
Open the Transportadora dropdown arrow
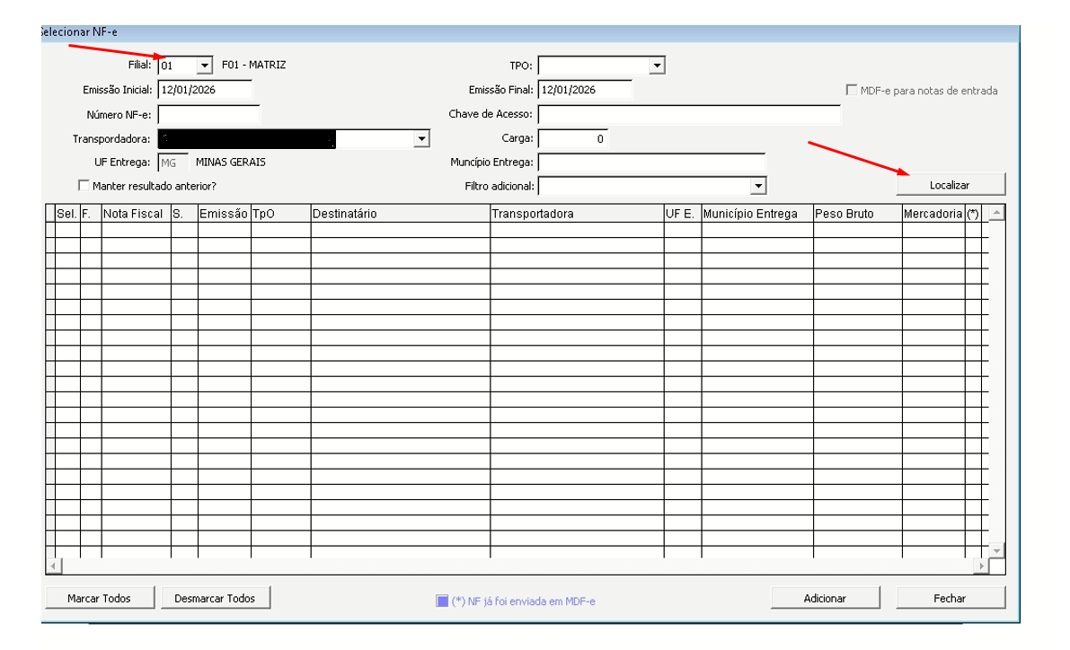click(x=420, y=139)
